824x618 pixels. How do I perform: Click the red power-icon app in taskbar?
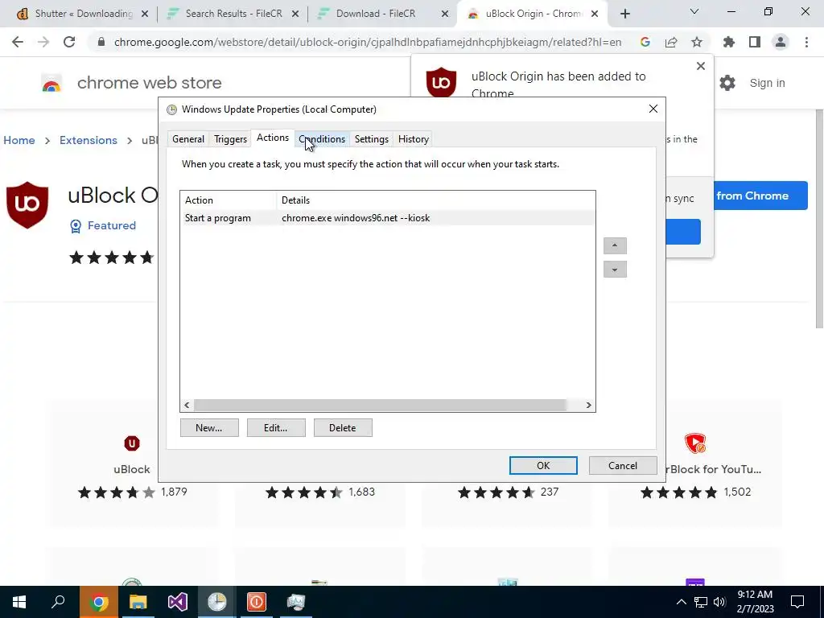pos(257,602)
